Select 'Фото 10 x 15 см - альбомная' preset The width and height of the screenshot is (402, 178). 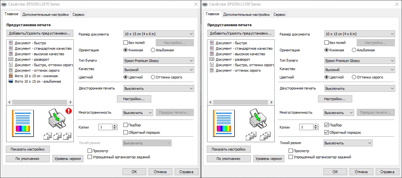tap(34, 81)
